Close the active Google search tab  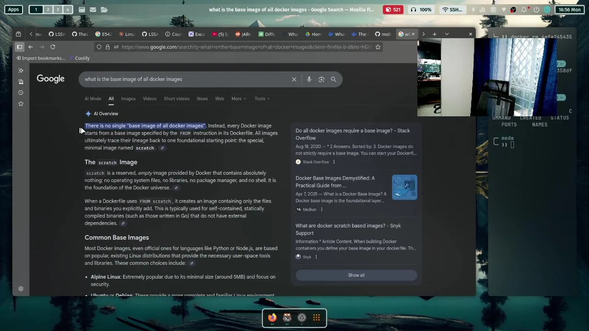pos(413,34)
